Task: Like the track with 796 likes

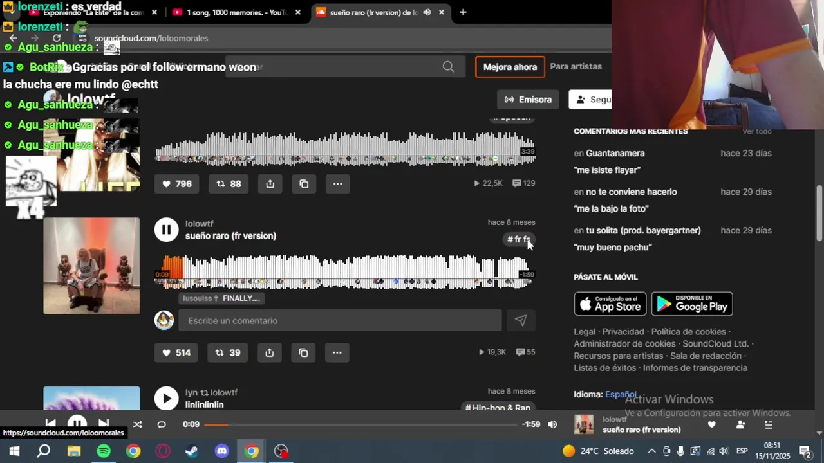Action: [x=176, y=184]
